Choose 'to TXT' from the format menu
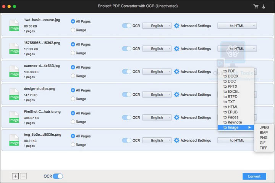 pos(236,102)
